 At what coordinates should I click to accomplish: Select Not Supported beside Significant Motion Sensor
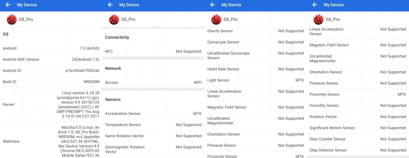coord(393,127)
